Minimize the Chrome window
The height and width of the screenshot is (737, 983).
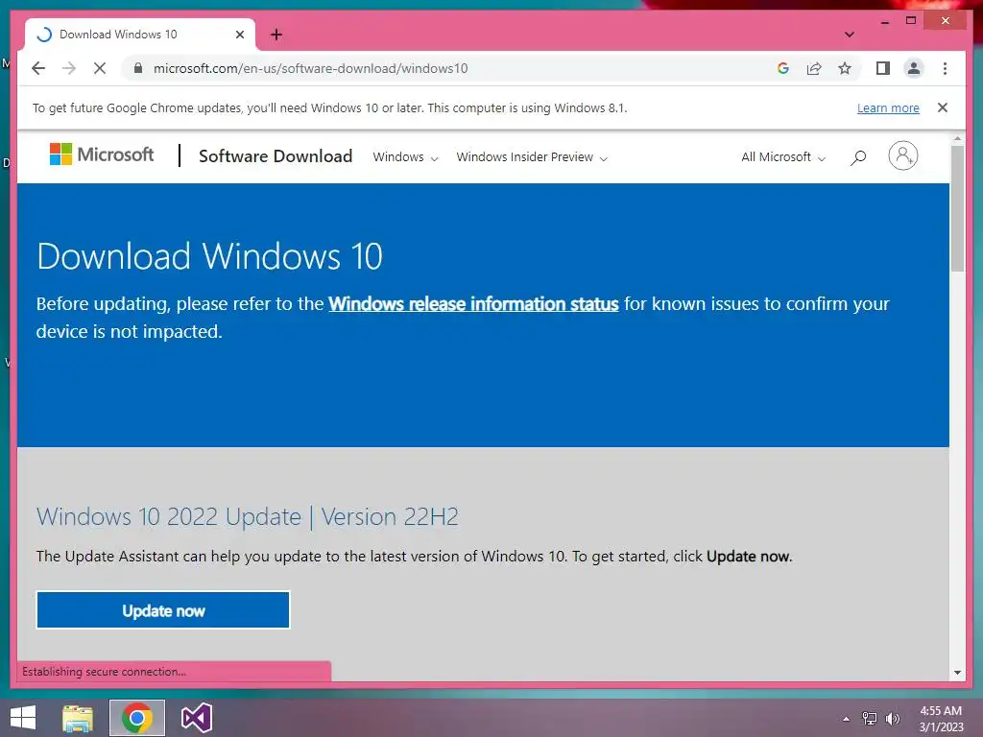(884, 21)
